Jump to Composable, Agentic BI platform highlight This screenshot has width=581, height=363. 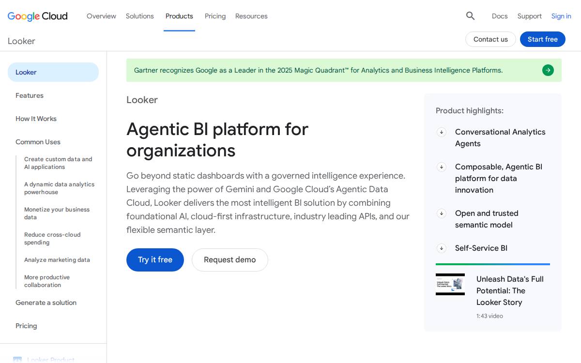(499, 179)
